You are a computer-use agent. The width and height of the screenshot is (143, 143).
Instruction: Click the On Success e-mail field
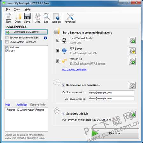click(112, 92)
